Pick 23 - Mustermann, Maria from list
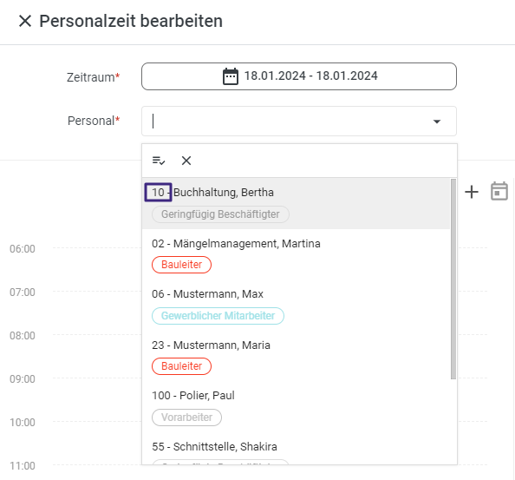The image size is (515, 480). 296,356
